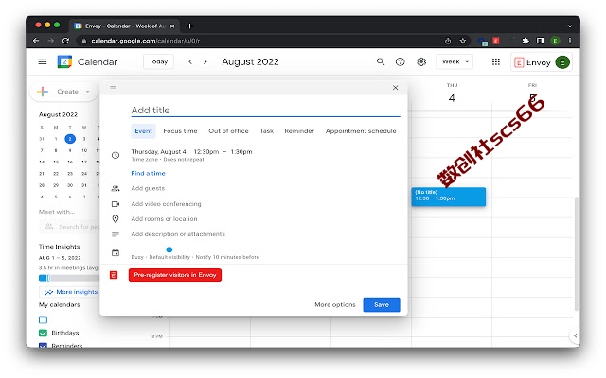Screen dimensions: 606x378
Task: Toggle the first unchecked calendar checkbox
Action: pyautogui.click(x=43, y=319)
